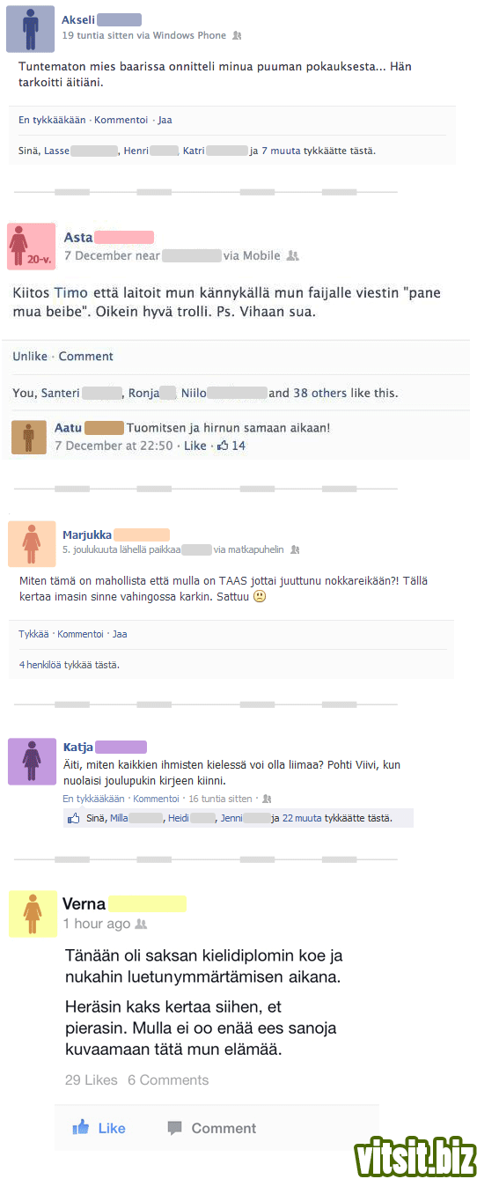Unlike Asta's post
Screen dimensions: 477x1179
point(30,357)
